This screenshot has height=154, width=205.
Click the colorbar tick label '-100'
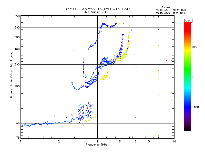point(195,107)
